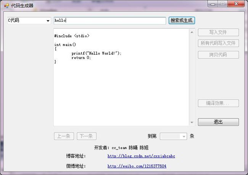
Task: Click the 下一条 next button
Action: 87,136
